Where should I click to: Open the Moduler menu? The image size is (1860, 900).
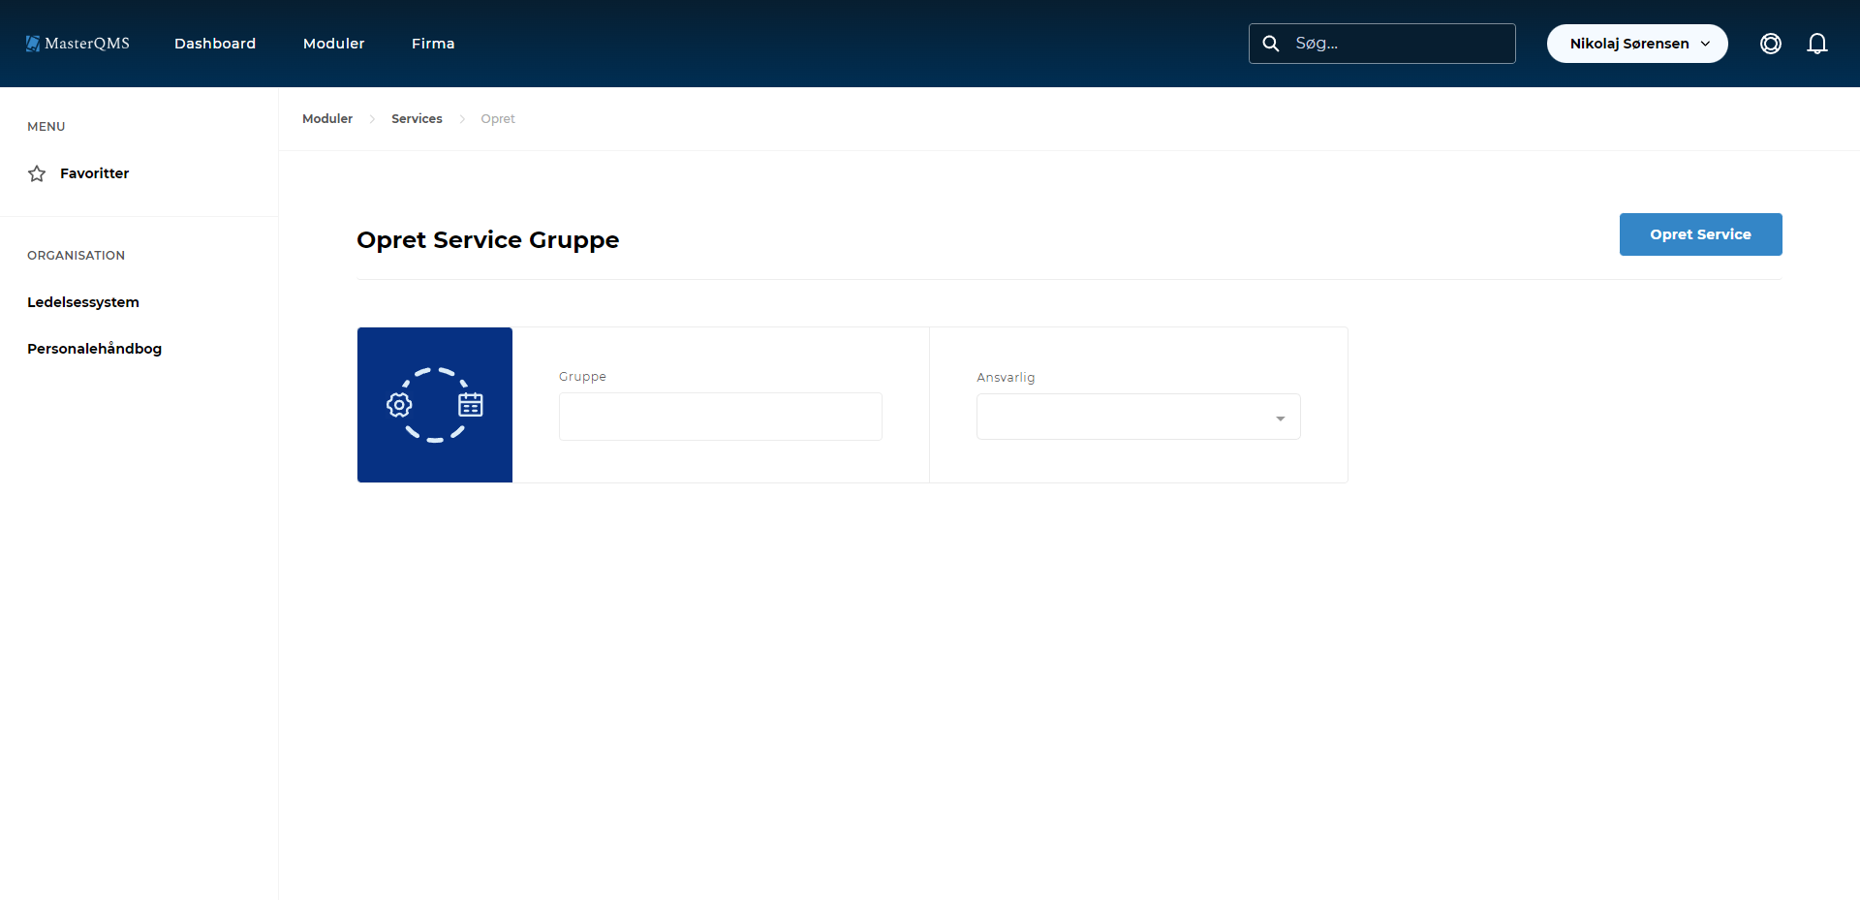coord(333,43)
